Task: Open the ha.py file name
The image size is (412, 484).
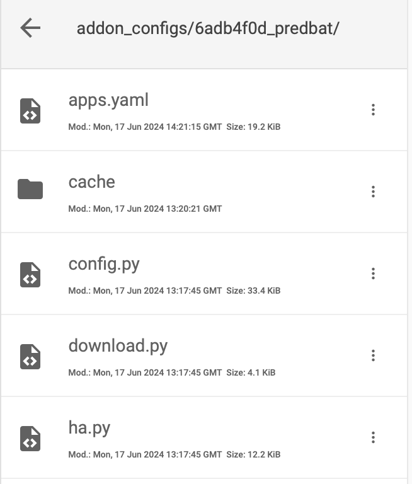Action: 89,428
